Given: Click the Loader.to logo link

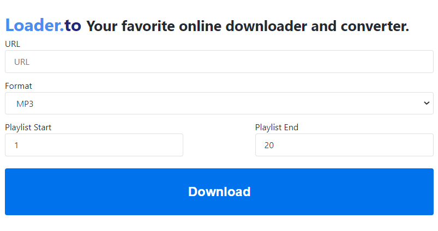Looking at the screenshot, I should (43, 25).
